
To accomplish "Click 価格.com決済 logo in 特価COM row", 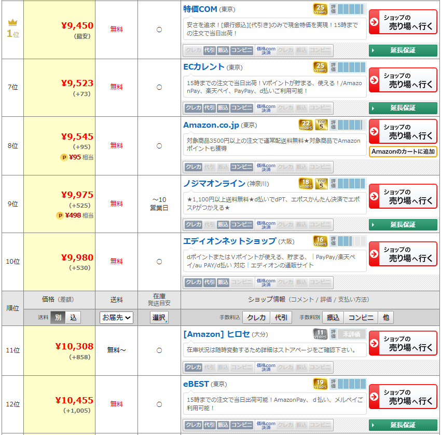I will click(266, 50).
